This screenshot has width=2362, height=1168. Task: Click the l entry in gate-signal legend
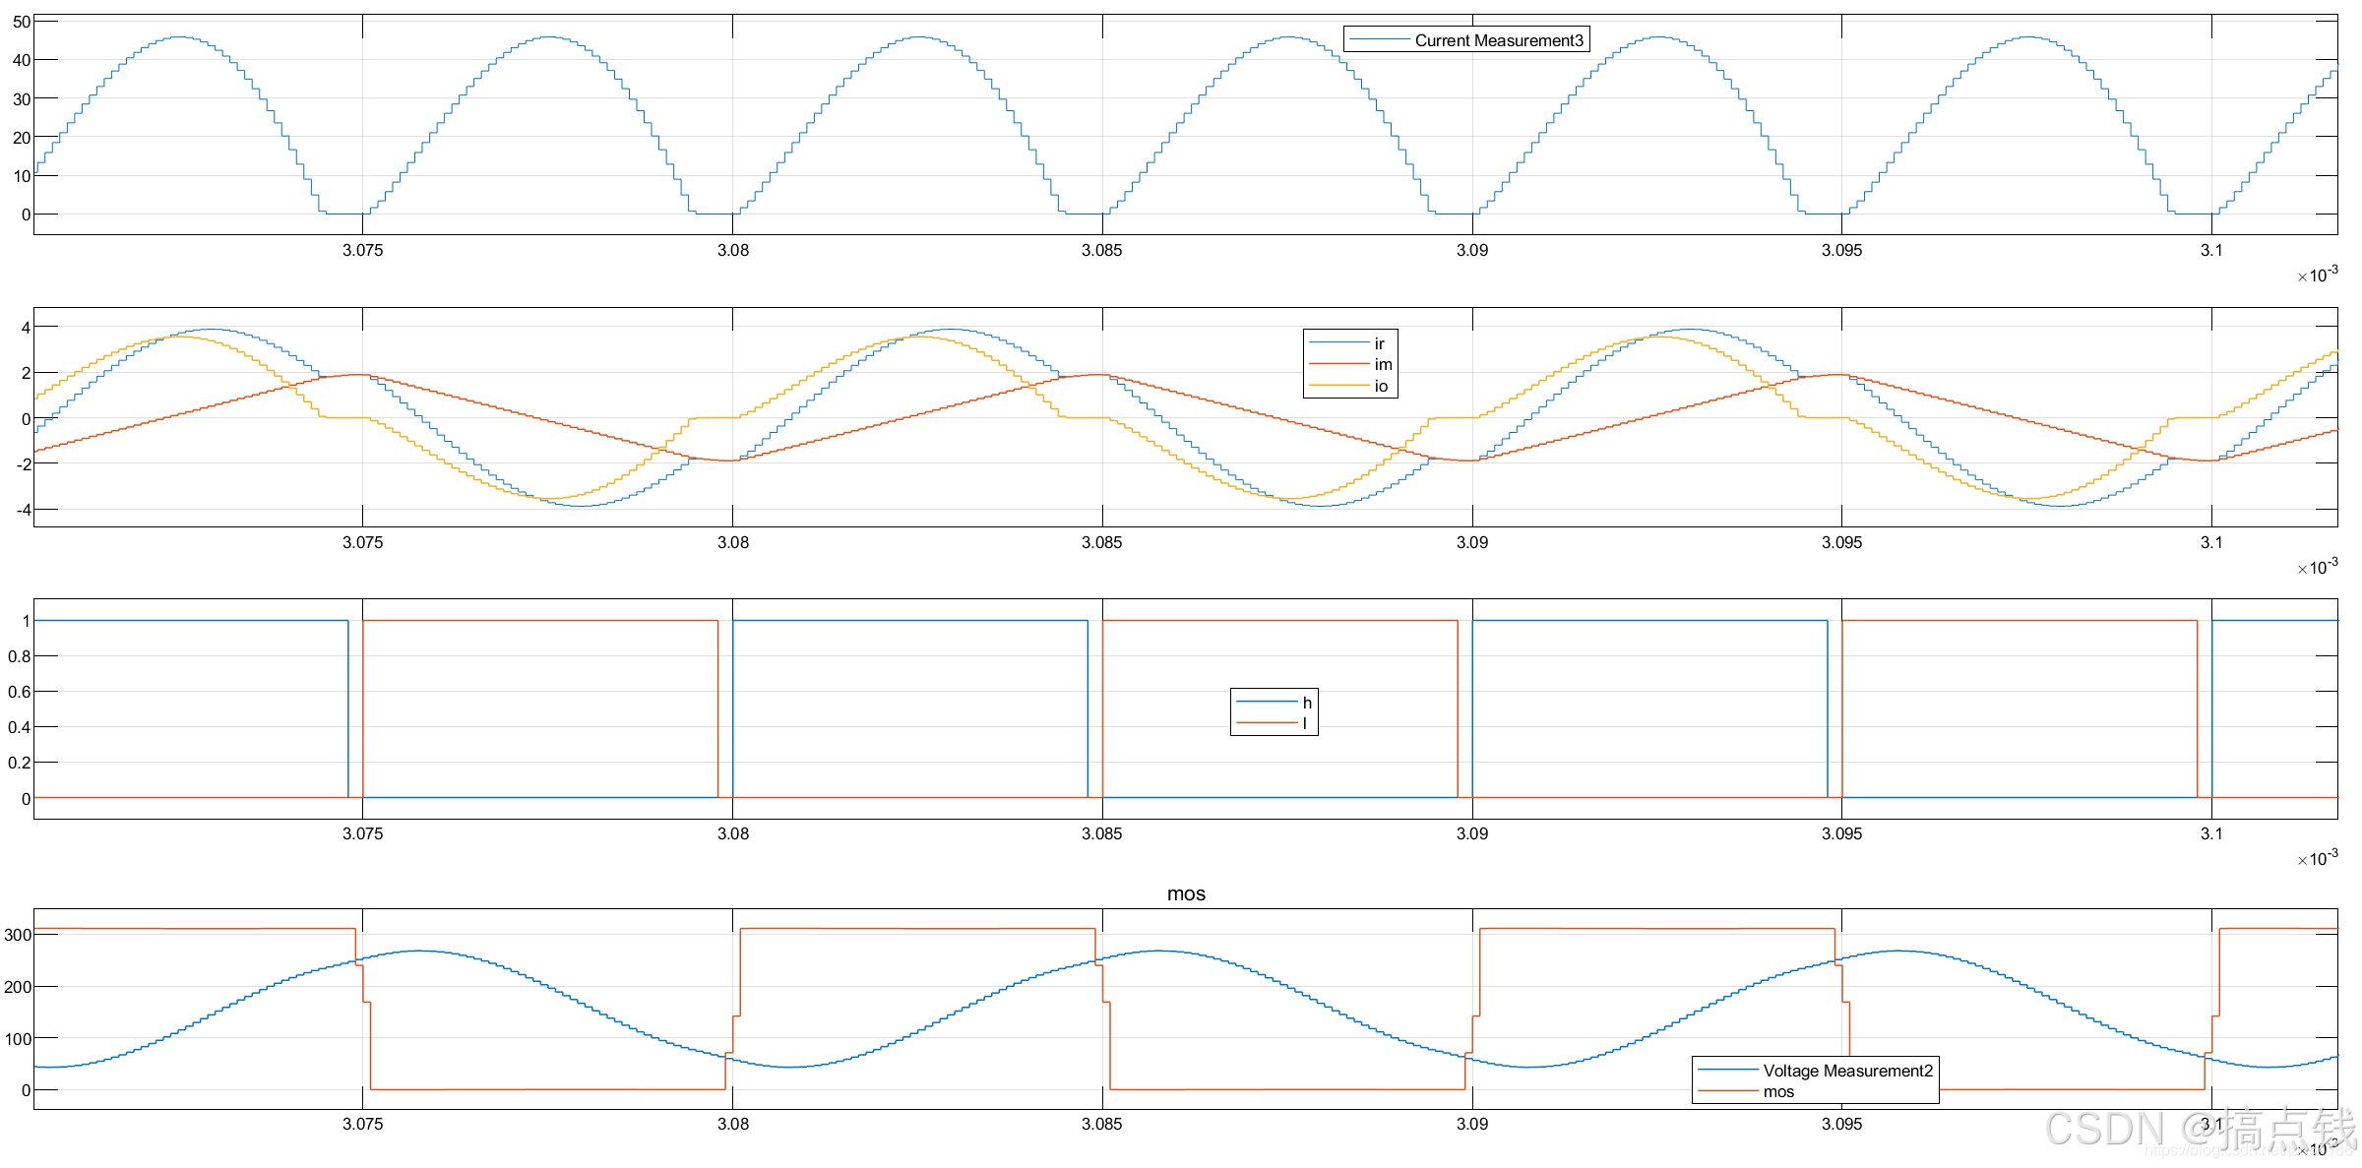[1305, 723]
